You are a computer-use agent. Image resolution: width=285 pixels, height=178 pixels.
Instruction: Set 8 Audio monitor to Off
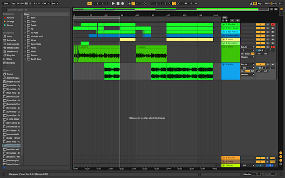[x=252, y=71]
